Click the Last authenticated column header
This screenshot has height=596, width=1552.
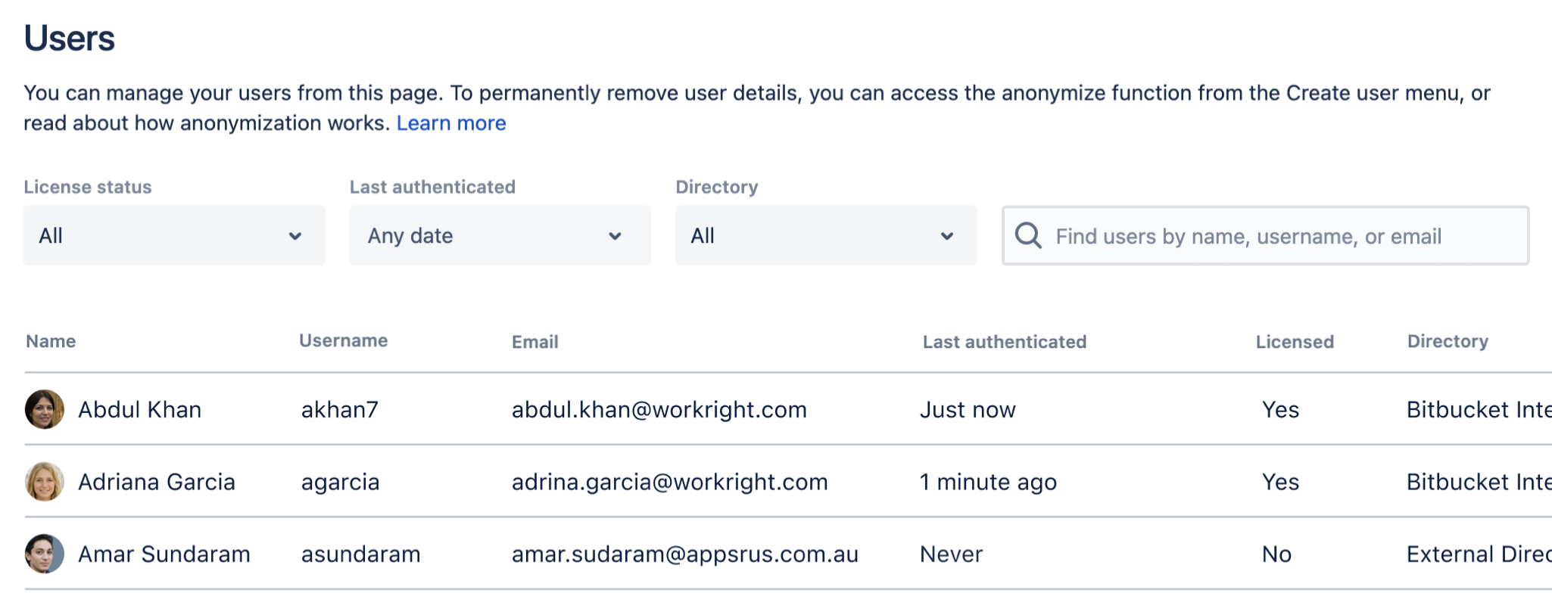[x=1005, y=342]
